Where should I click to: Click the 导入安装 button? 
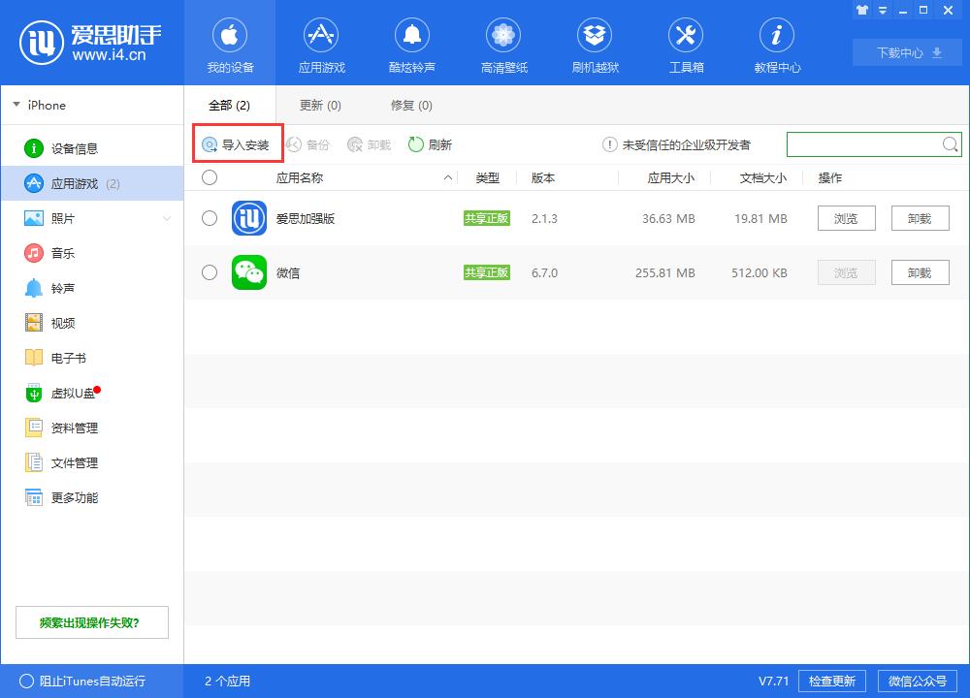click(237, 143)
